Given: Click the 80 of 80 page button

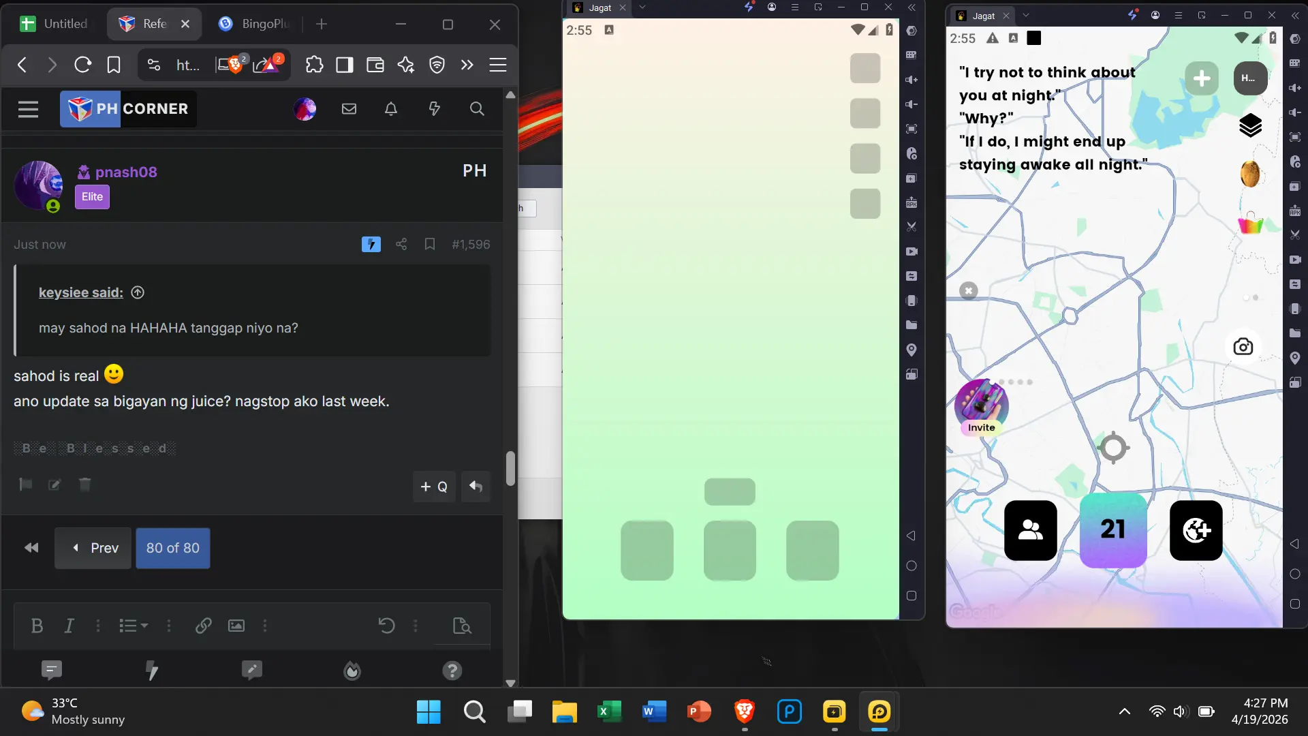Looking at the screenshot, I should point(173,548).
